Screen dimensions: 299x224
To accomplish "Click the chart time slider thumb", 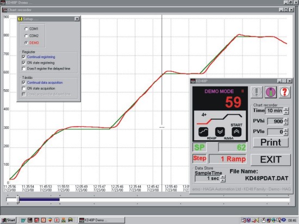I will click(x=18, y=200).
